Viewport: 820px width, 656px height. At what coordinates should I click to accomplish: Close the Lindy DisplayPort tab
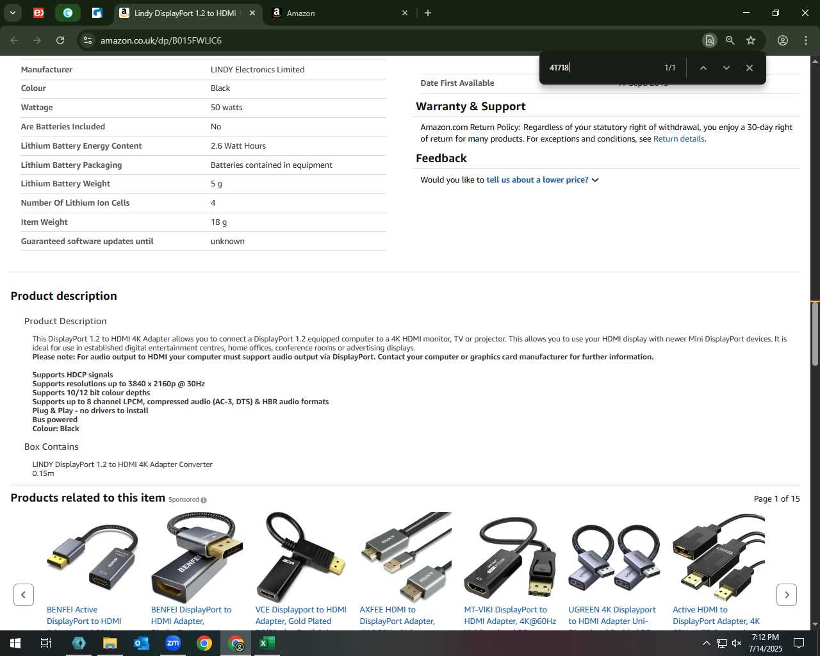click(252, 13)
